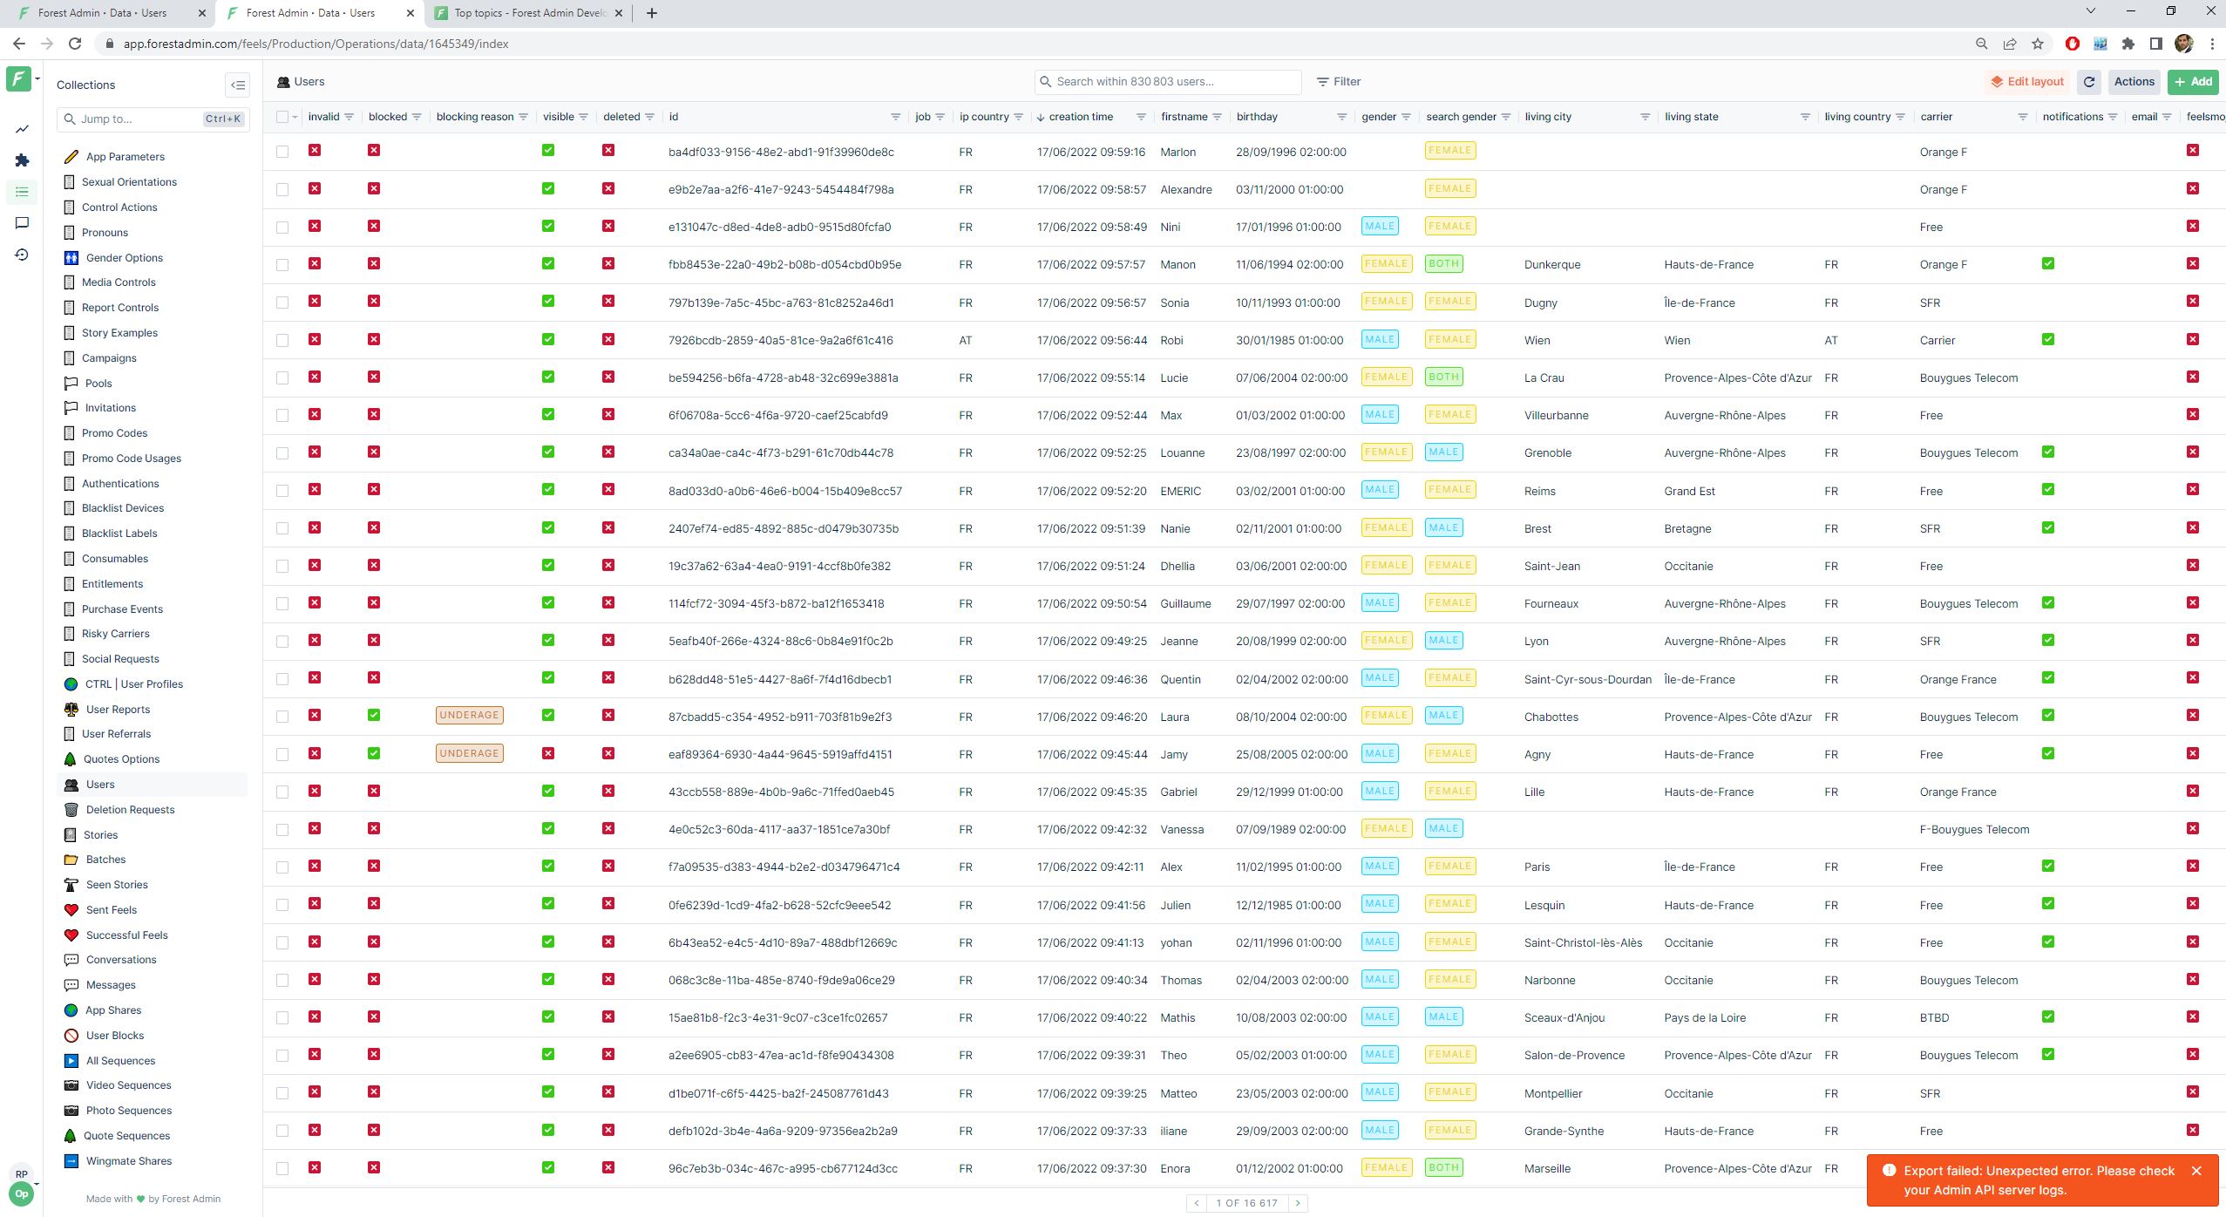Select the checkbox for Marlon's row
Viewport: 2226px width, 1217px height.
coord(282,152)
